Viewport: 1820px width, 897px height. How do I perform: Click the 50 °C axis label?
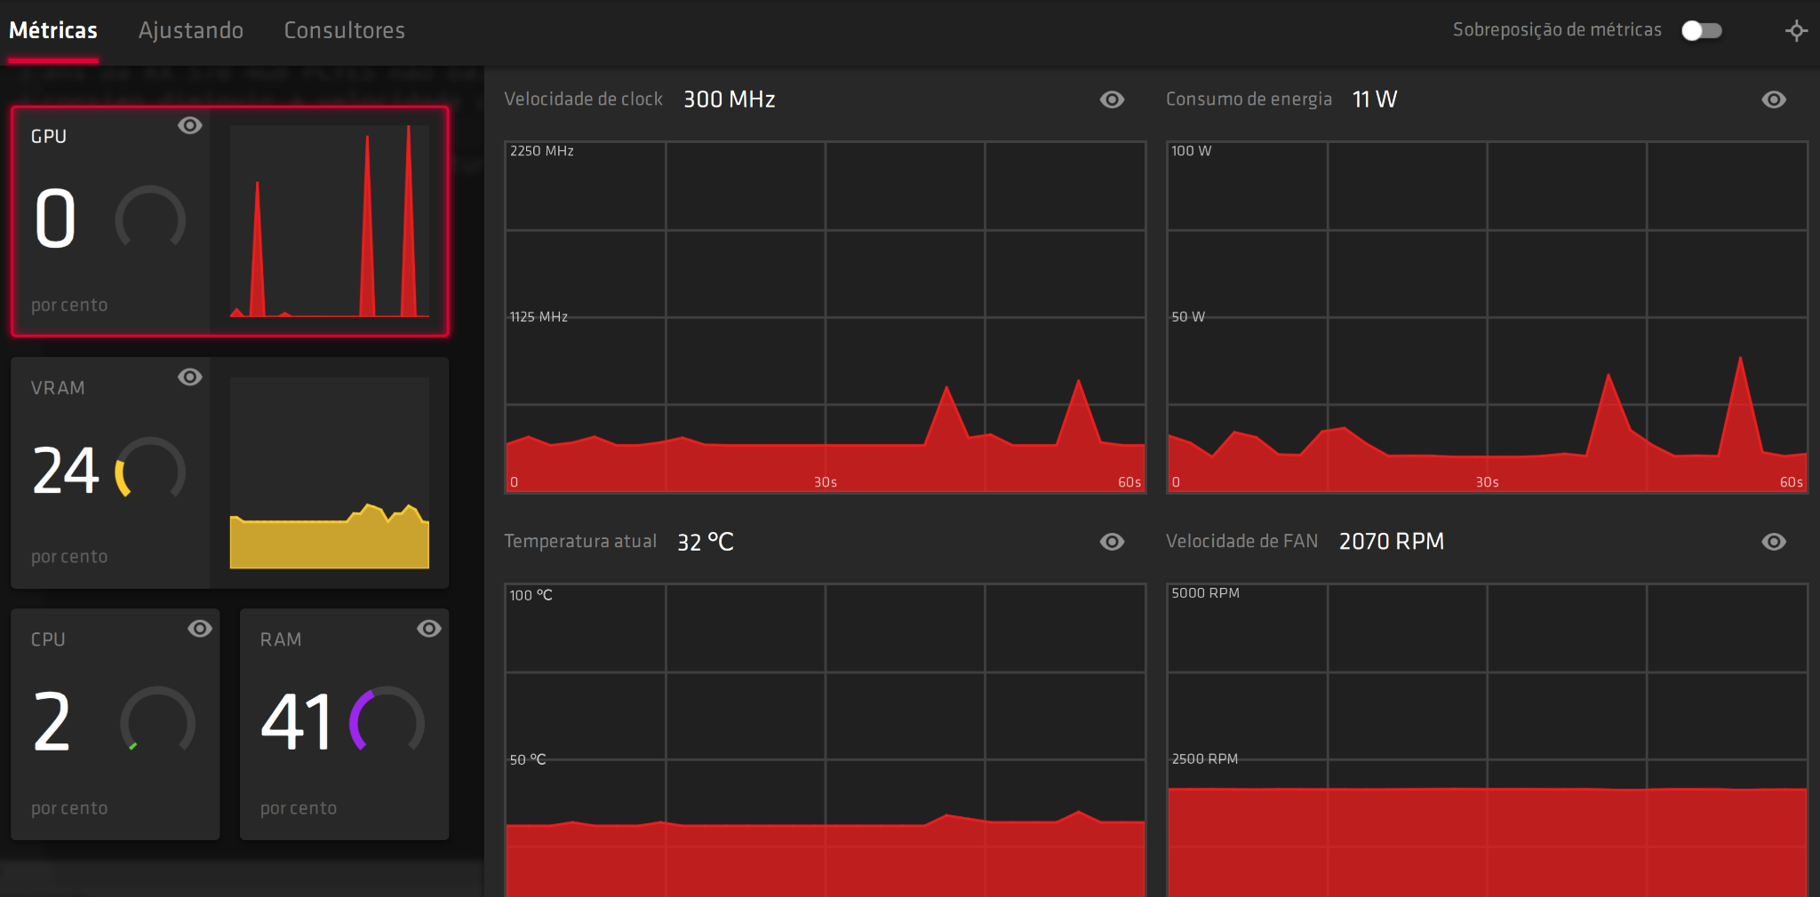tap(528, 759)
